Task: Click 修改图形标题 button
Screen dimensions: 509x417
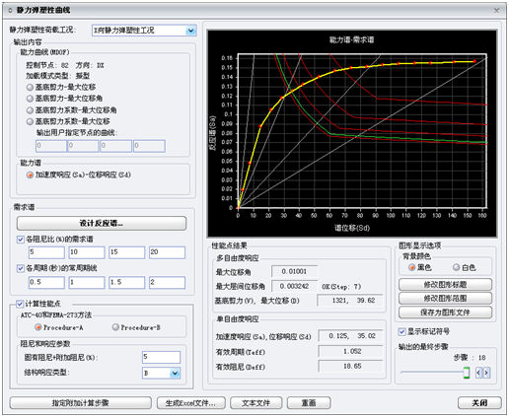Action: coord(445,285)
